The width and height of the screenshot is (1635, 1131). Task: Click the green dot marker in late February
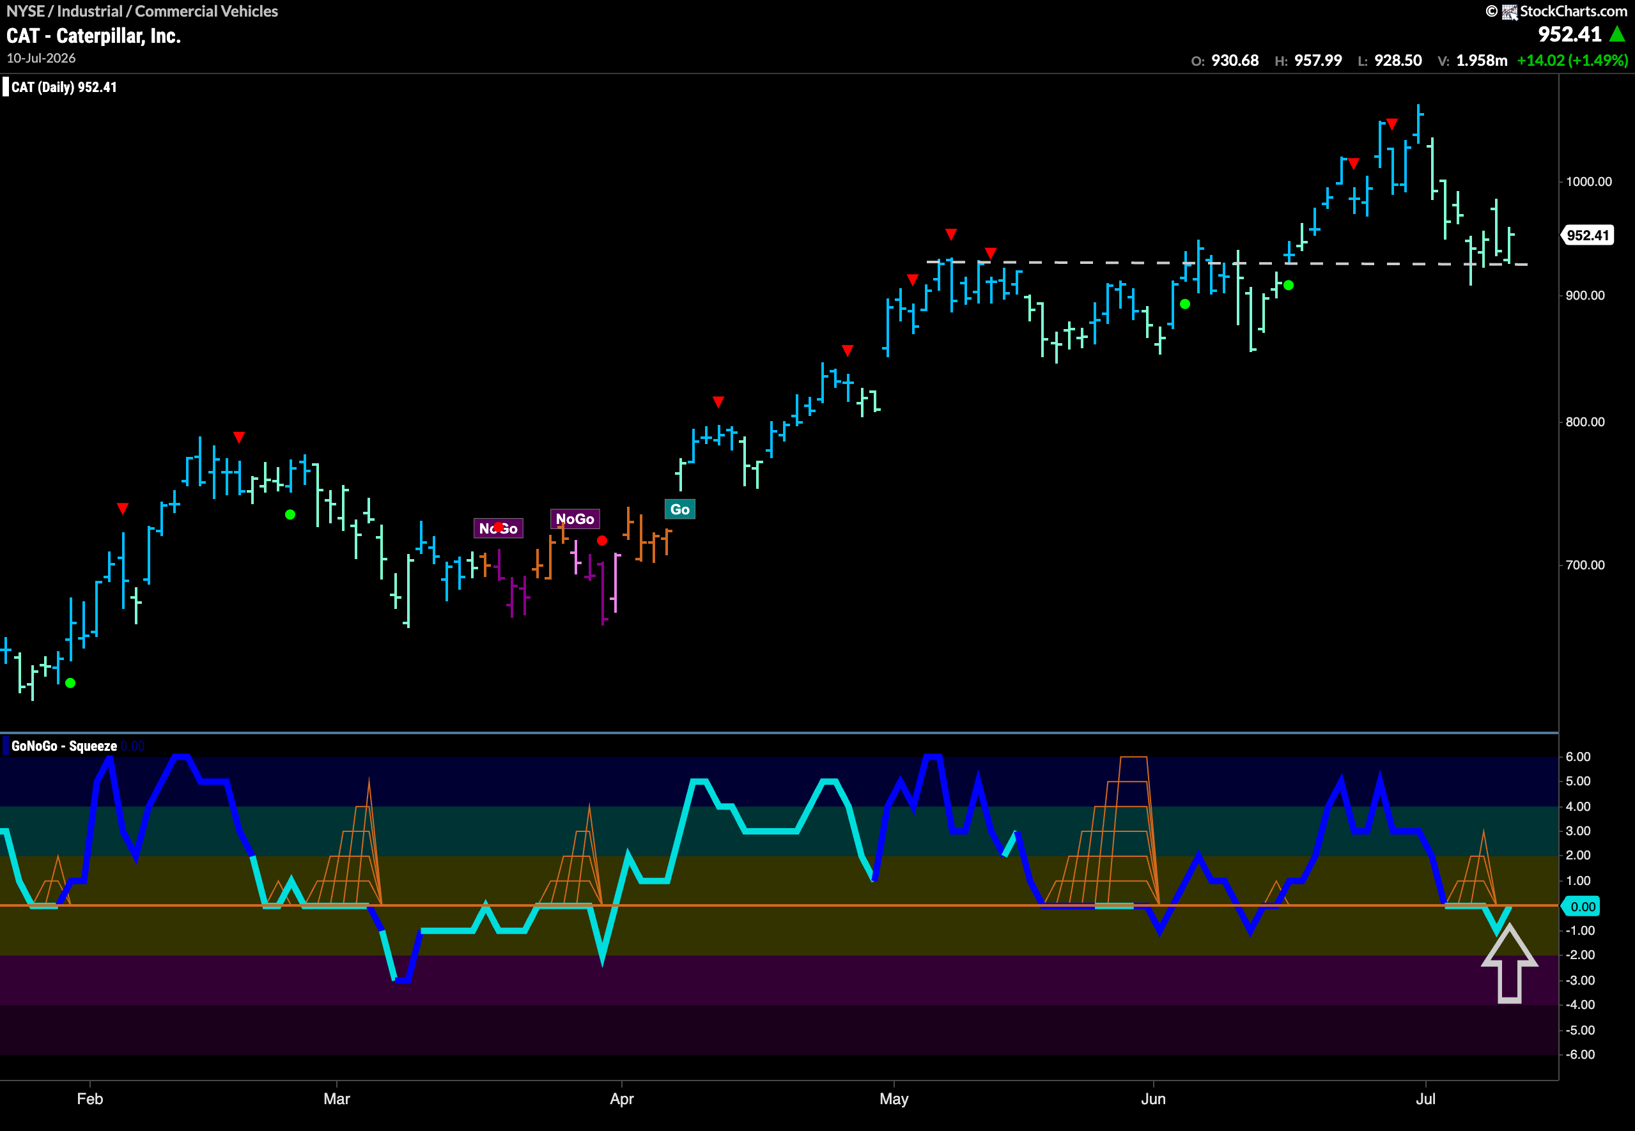click(x=290, y=514)
